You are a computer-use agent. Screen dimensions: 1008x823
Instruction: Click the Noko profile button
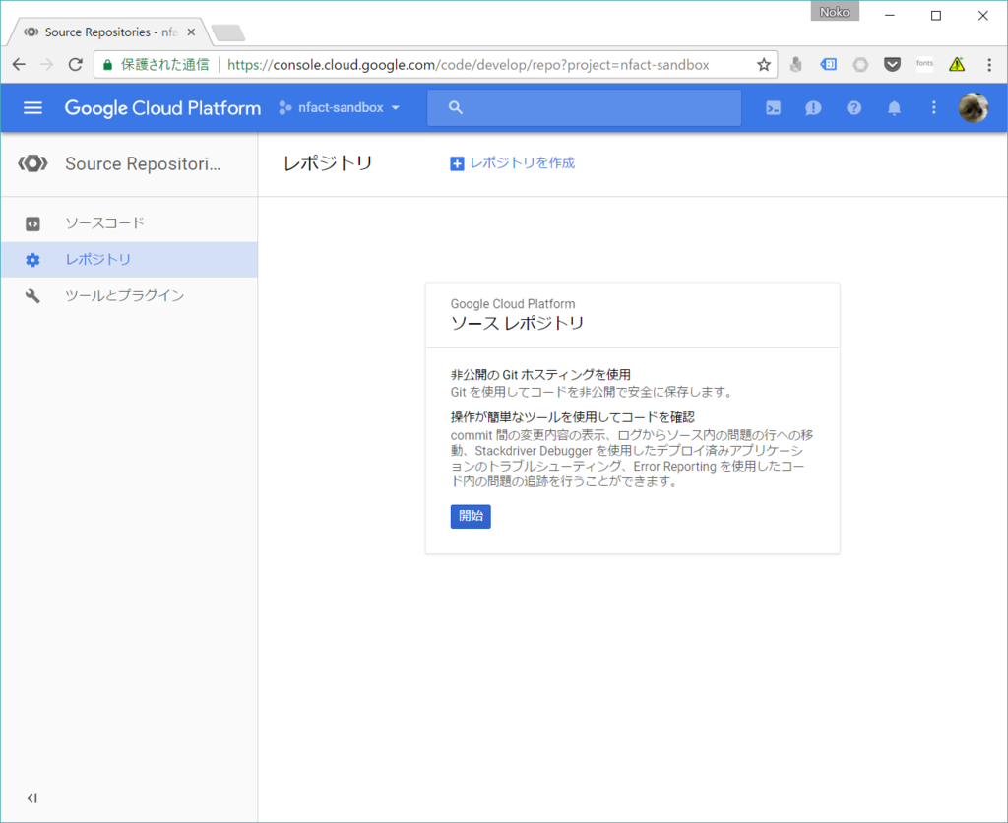835,12
